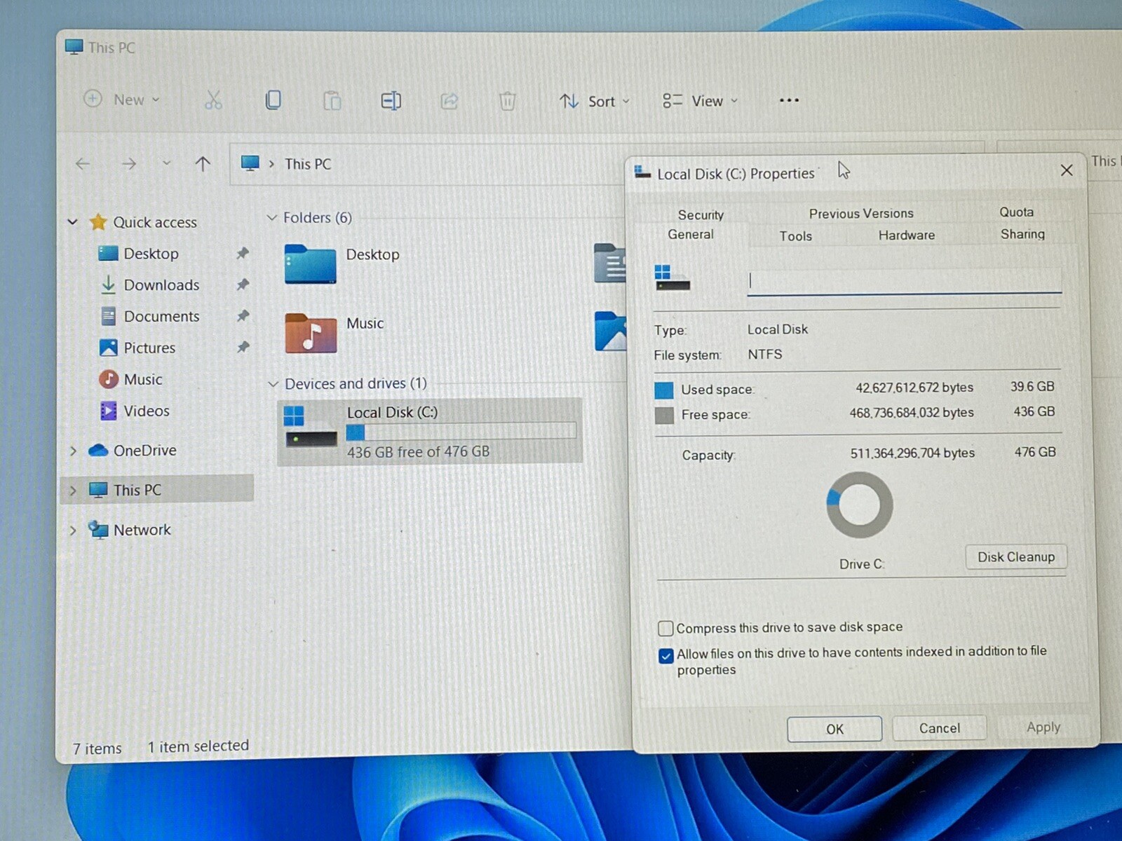Image resolution: width=1122 pixels, height=841 pixels.
Task: Switch to the Tools tab
Action: (x=795, y=236)
